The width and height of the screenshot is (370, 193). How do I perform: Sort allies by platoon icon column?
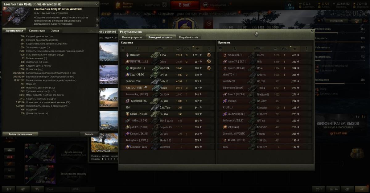click(123, 49)
